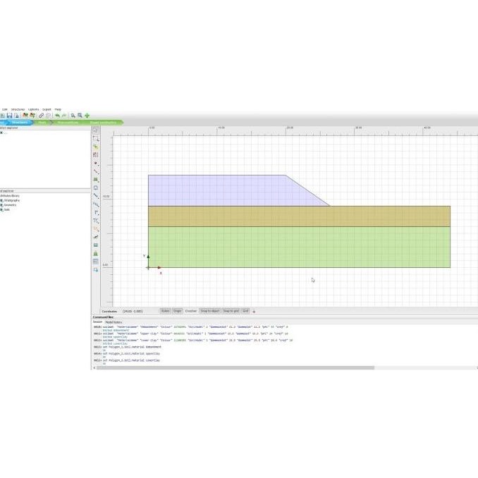Viewport: 478px width, 478px height.
Task: Click the second magnifier zoom icon
Action: click(x=80, y=115)
